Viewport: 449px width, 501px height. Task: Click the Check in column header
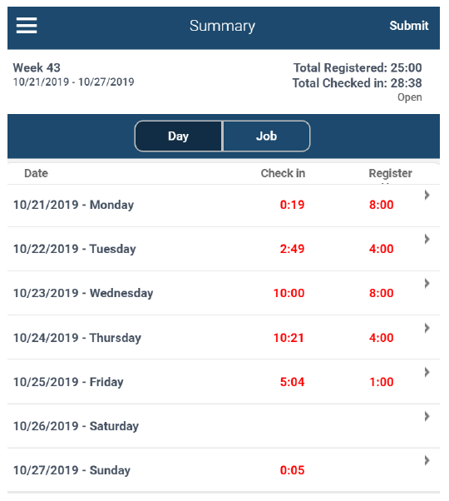pyautogui.click(x=283, y=173)
